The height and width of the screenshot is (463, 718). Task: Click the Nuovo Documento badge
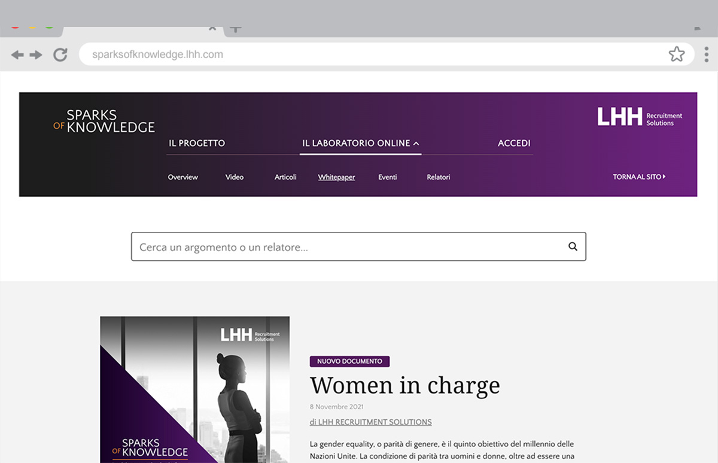click(x=349, y=361)
